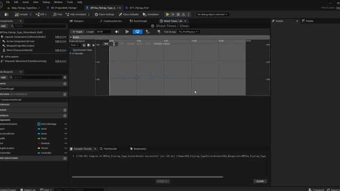The width and height of the screenshot is (340, 191).
Task: Select Character Movement component
Action: pos(25,62)
